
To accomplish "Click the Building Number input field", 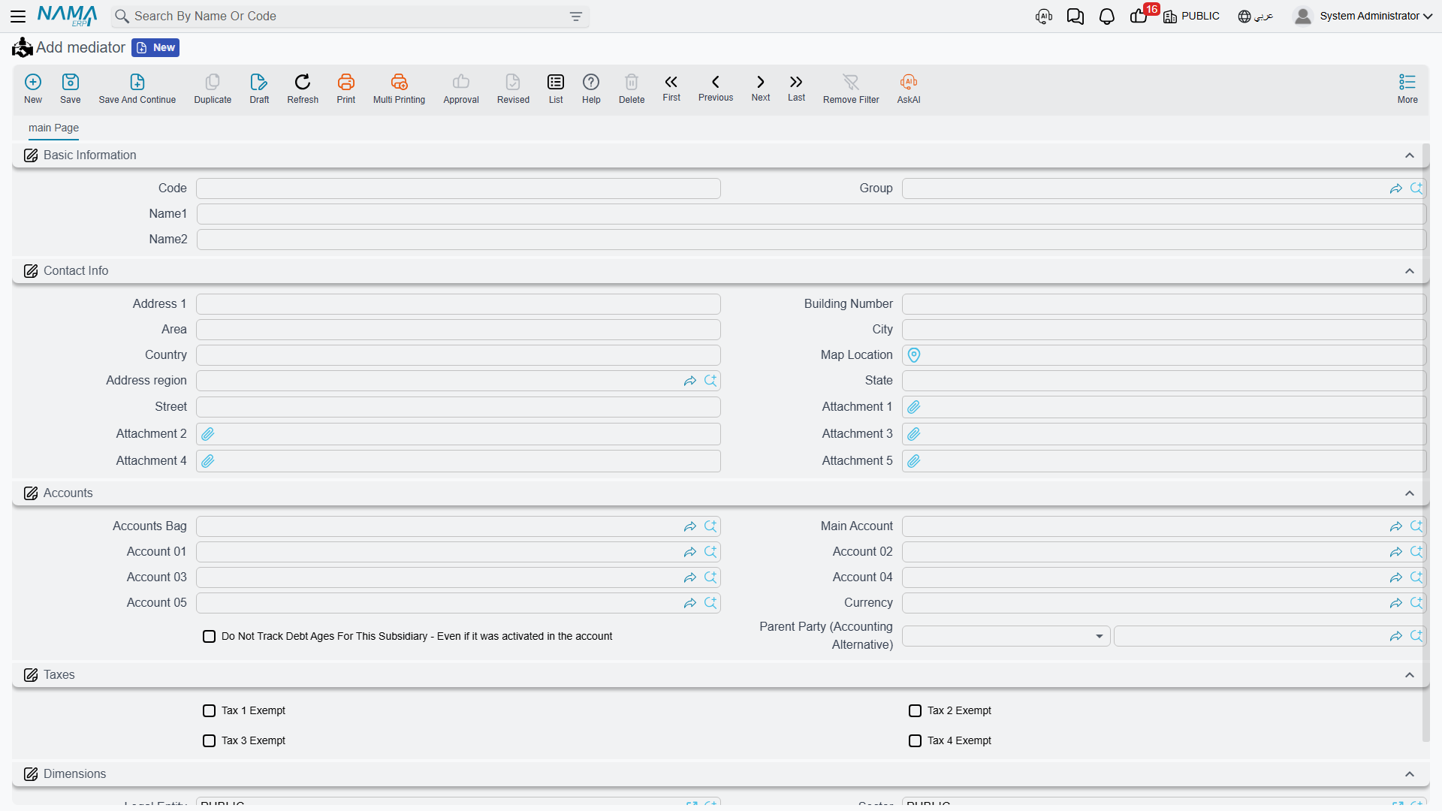I will coord(1163,304).
